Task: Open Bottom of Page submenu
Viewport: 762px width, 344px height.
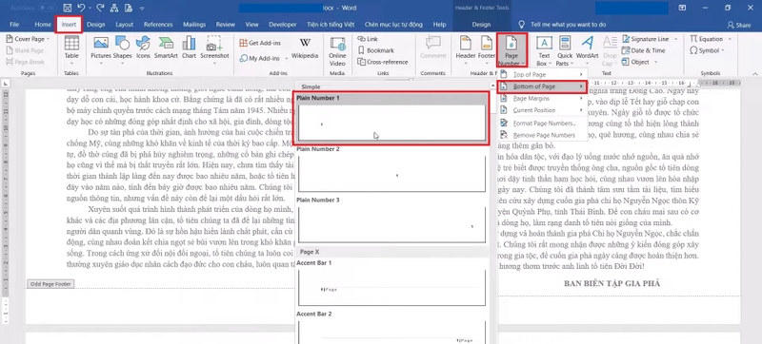Action: pyautogui.click(x=542, y=86)
